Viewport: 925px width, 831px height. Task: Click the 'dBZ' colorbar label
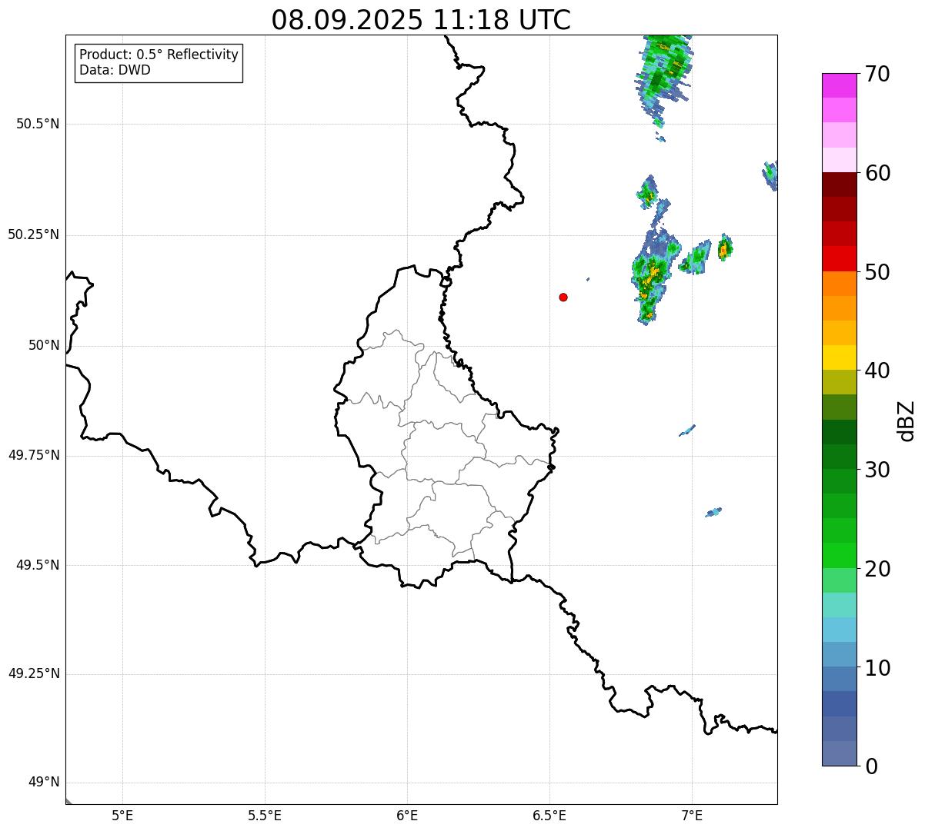coord(907,420)
